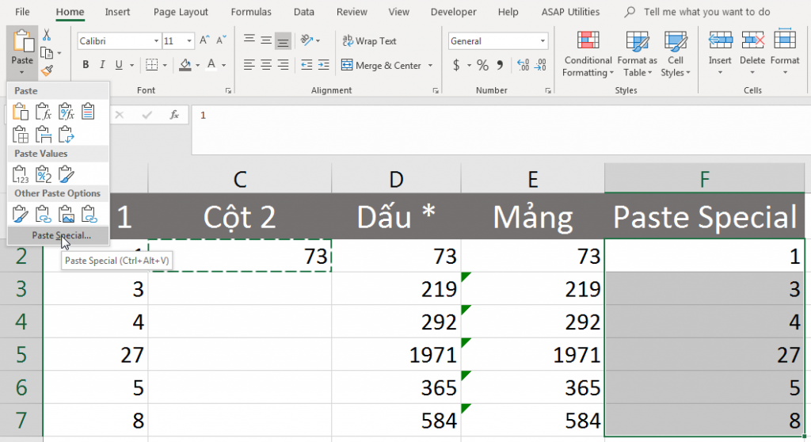Click the Cut scissors icon
The width and height of the screenshot is (811, 442).
click(x=47, y=35)
